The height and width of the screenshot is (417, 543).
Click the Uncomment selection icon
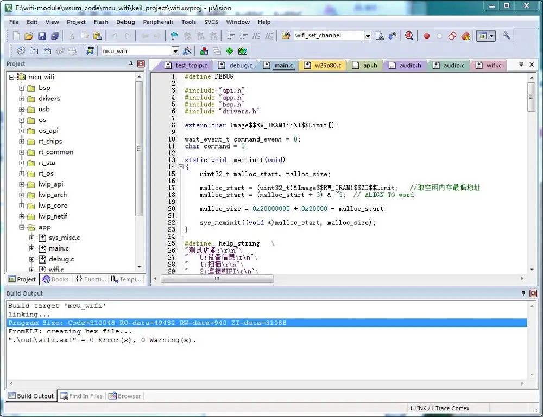pos(269,36)
